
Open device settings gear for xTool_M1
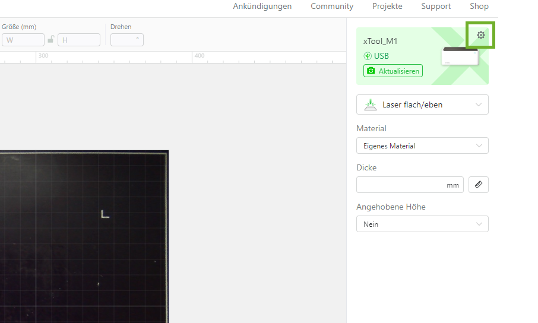(481, 35)
